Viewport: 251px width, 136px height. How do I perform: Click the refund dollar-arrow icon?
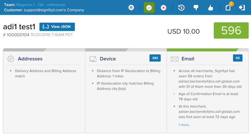pos(182,8)
